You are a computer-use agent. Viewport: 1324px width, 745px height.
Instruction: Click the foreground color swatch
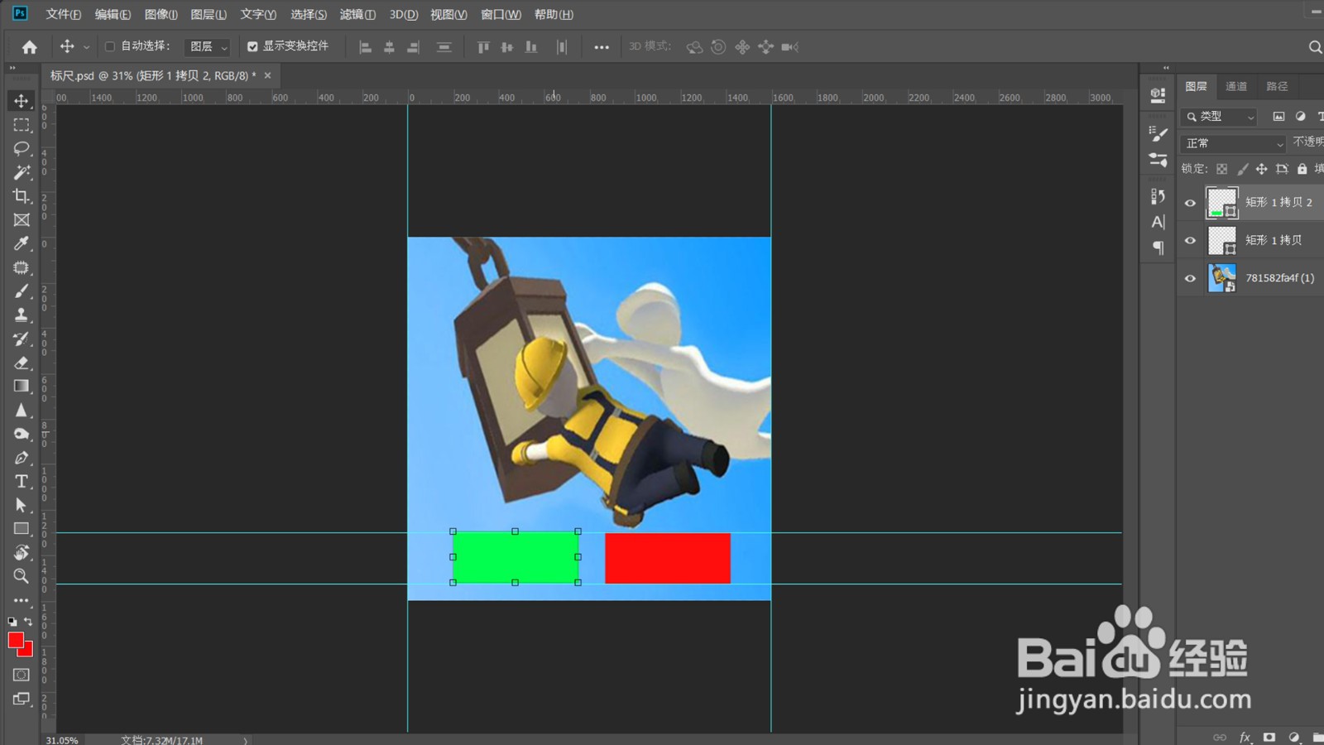point(16,640)
